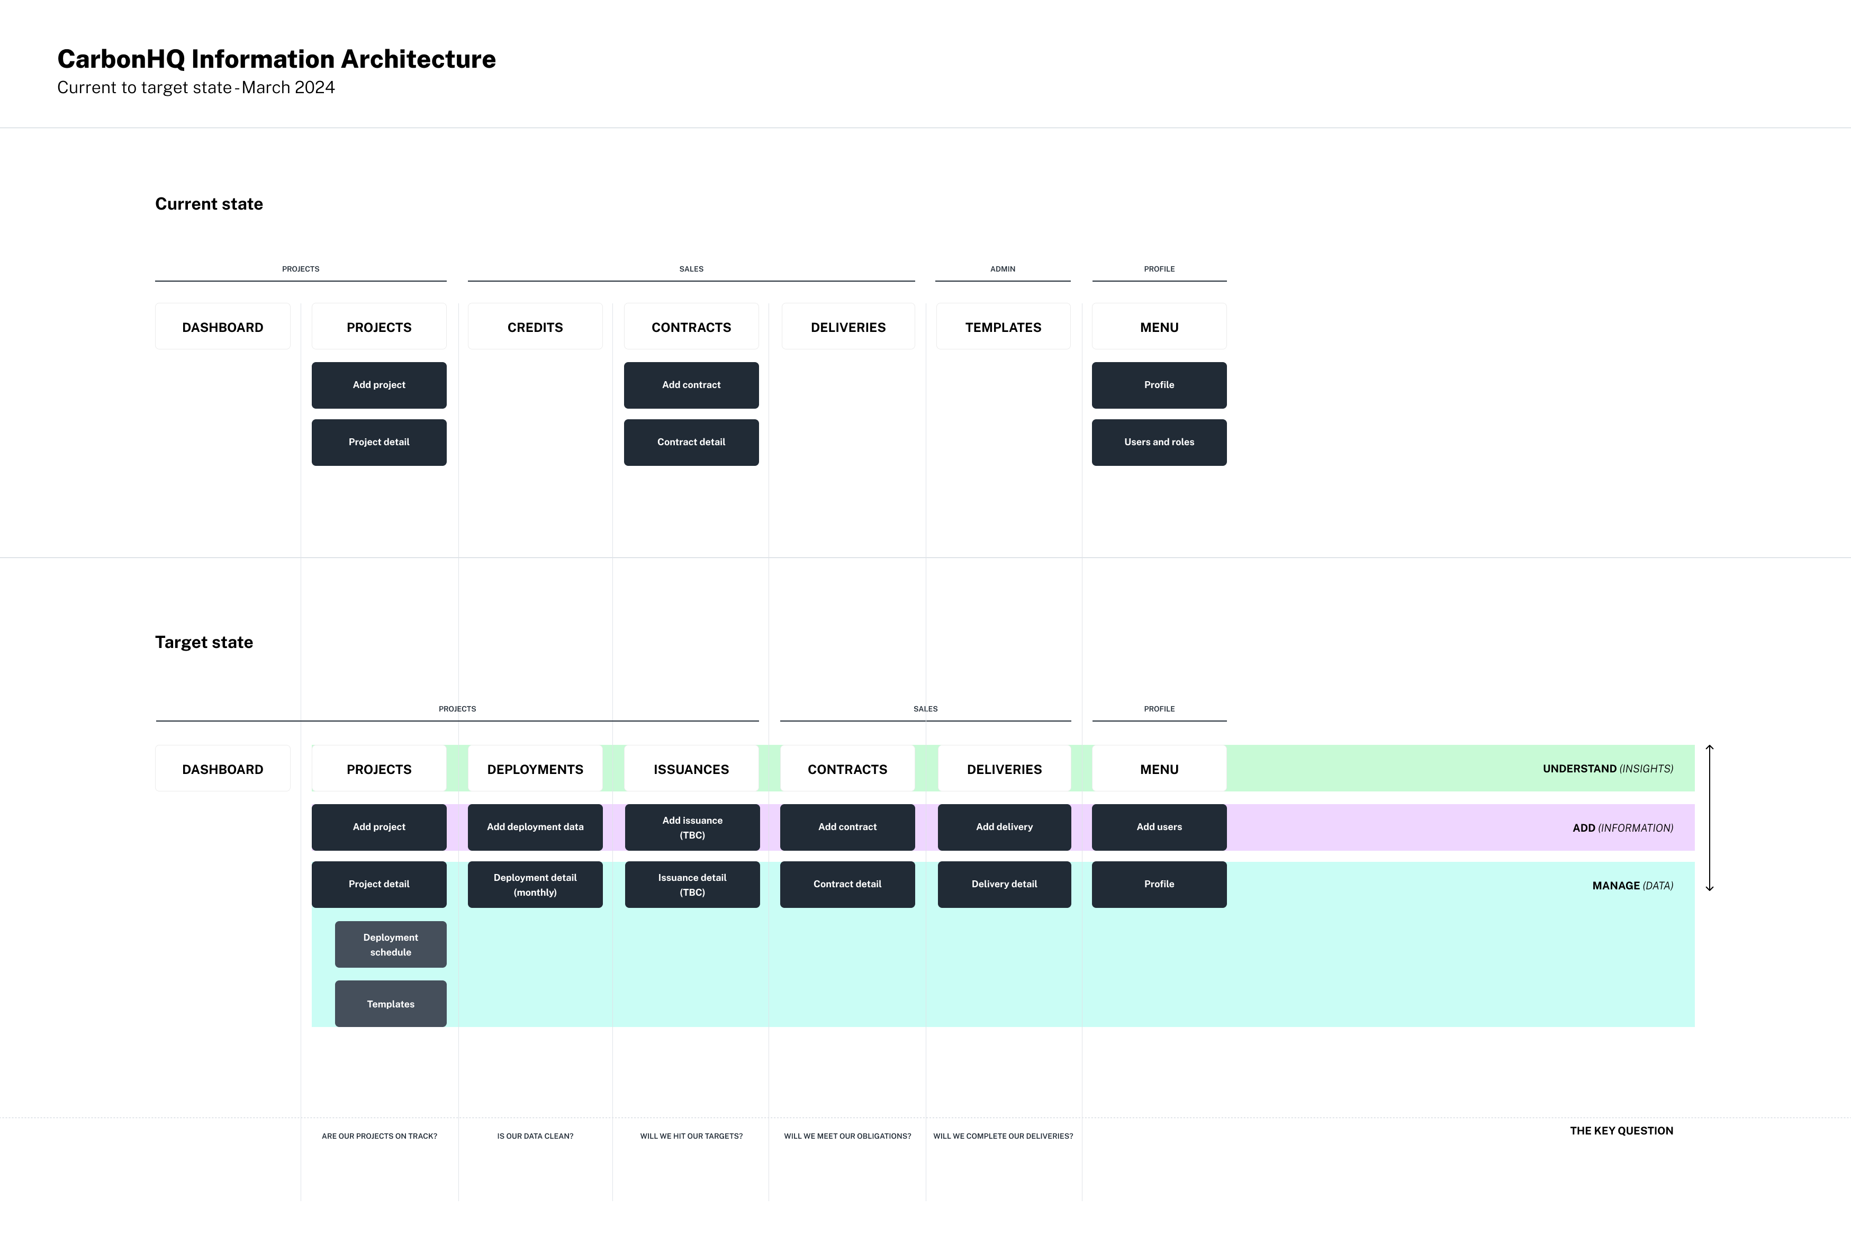Viewport: 1851px width, 1243px height.
Task: Click PROJECTS group label in Current state
Action: [301, 269]
